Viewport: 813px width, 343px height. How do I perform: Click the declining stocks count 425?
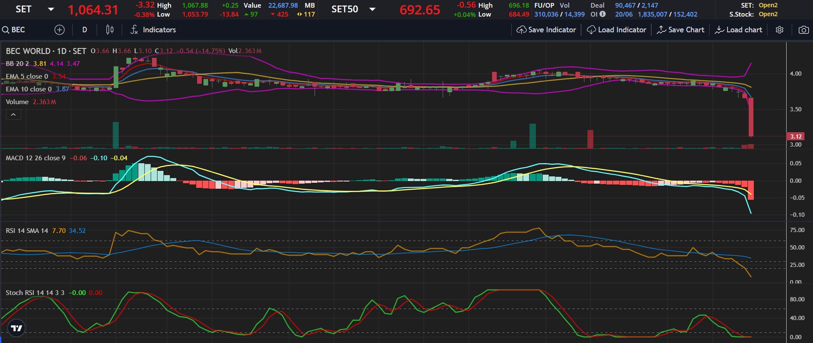click(x=283, y=14)
